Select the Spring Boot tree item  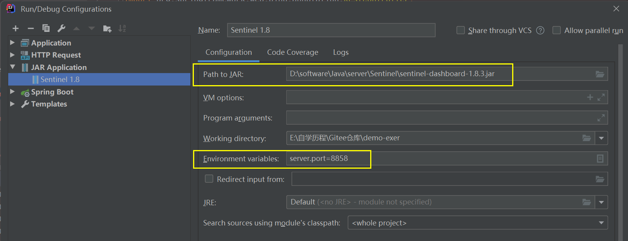pos(52,92)
